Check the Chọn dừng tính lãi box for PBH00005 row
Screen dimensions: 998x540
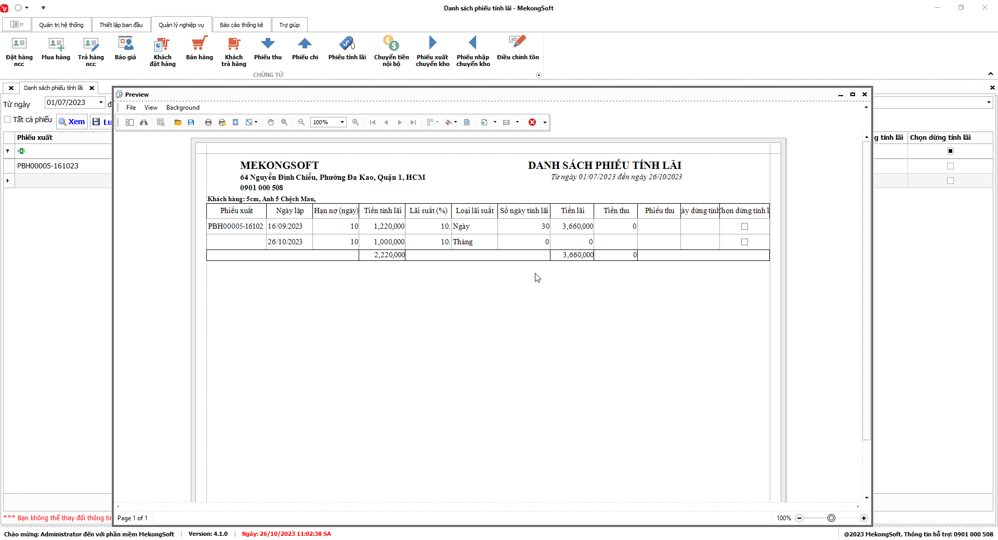click(x=950, y=166)
